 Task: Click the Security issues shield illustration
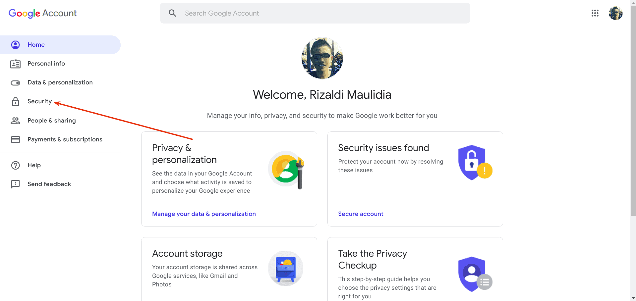coord(475,163)
